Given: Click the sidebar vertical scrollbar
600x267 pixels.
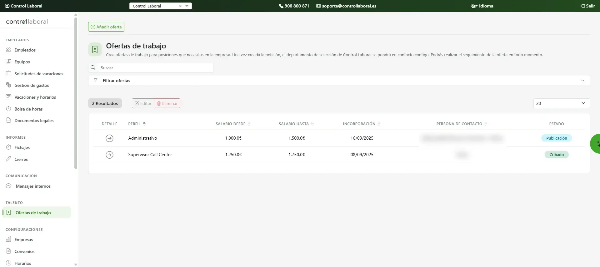Looking at the screenshot, I should (76, 93).
